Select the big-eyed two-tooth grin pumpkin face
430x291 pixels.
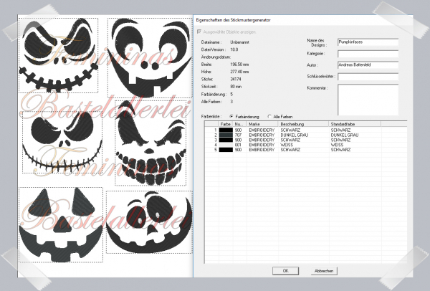[150, 57]
